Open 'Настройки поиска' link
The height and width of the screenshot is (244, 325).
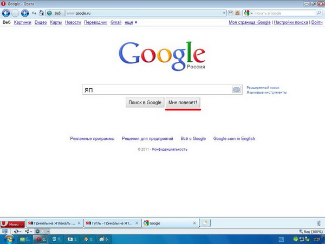(x=291, y=22)
